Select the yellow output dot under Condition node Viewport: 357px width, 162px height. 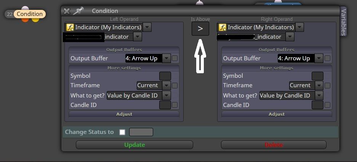(35, 20)
